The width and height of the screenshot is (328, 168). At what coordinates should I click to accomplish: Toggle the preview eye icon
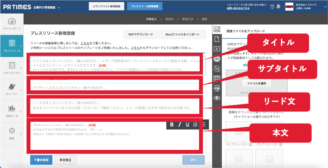click(217, 98)
